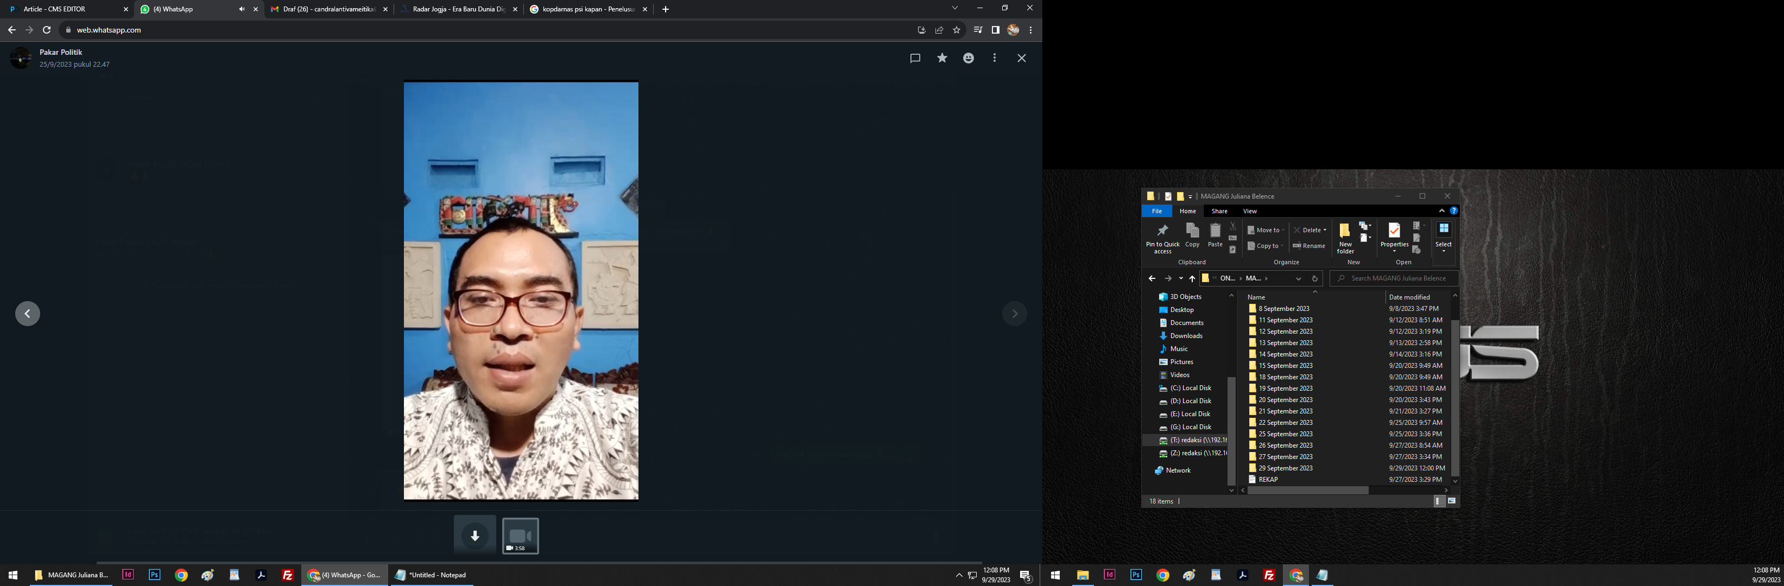The width and height of the screenshot is (1784, 586).
Task: Refresh the File Explorer folder
Action: (1314, 278)
